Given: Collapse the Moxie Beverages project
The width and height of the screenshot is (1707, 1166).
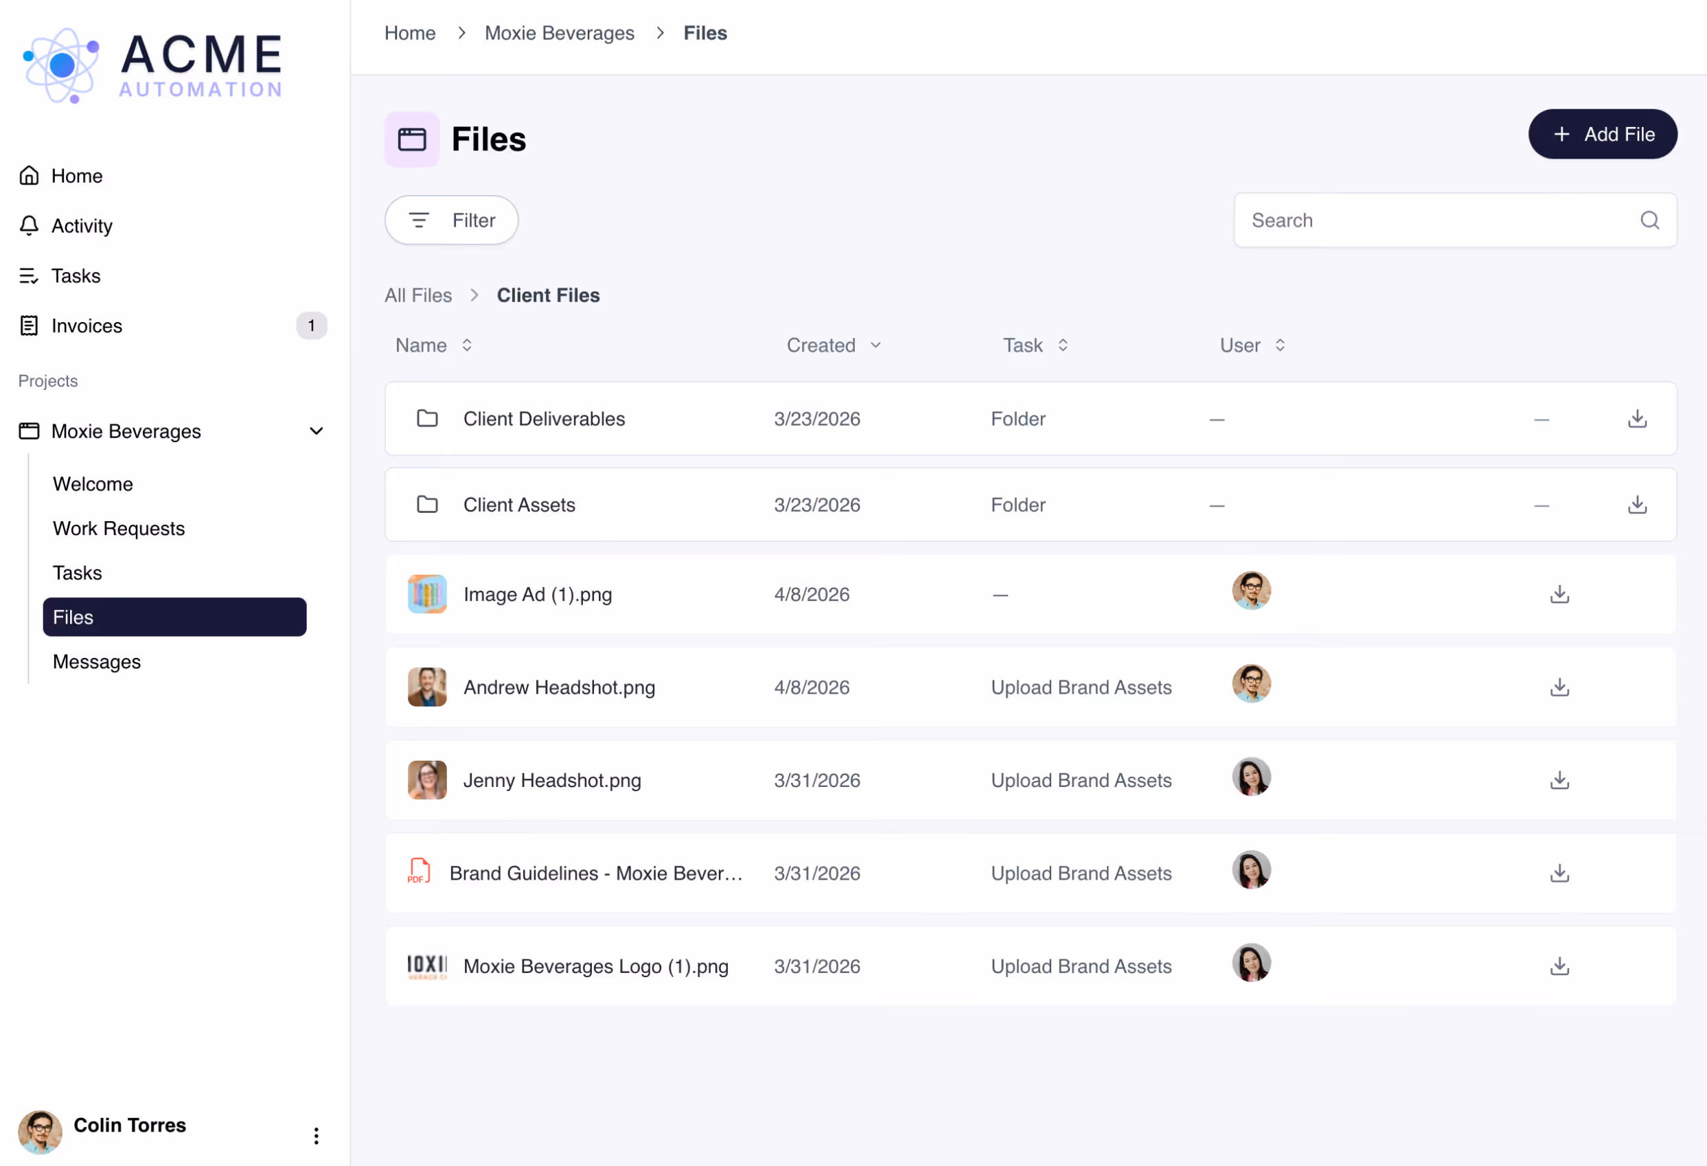Looking at the screenshot, I should [x=316, y=431].
